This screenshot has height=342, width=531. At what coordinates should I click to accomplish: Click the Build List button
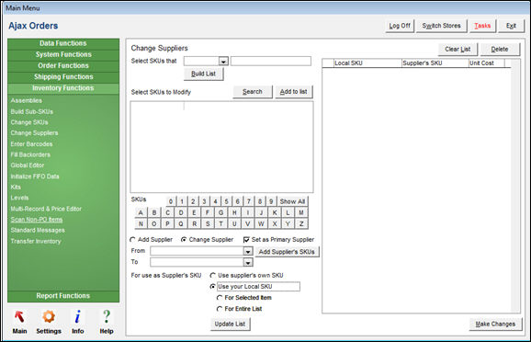coord(203,74)
